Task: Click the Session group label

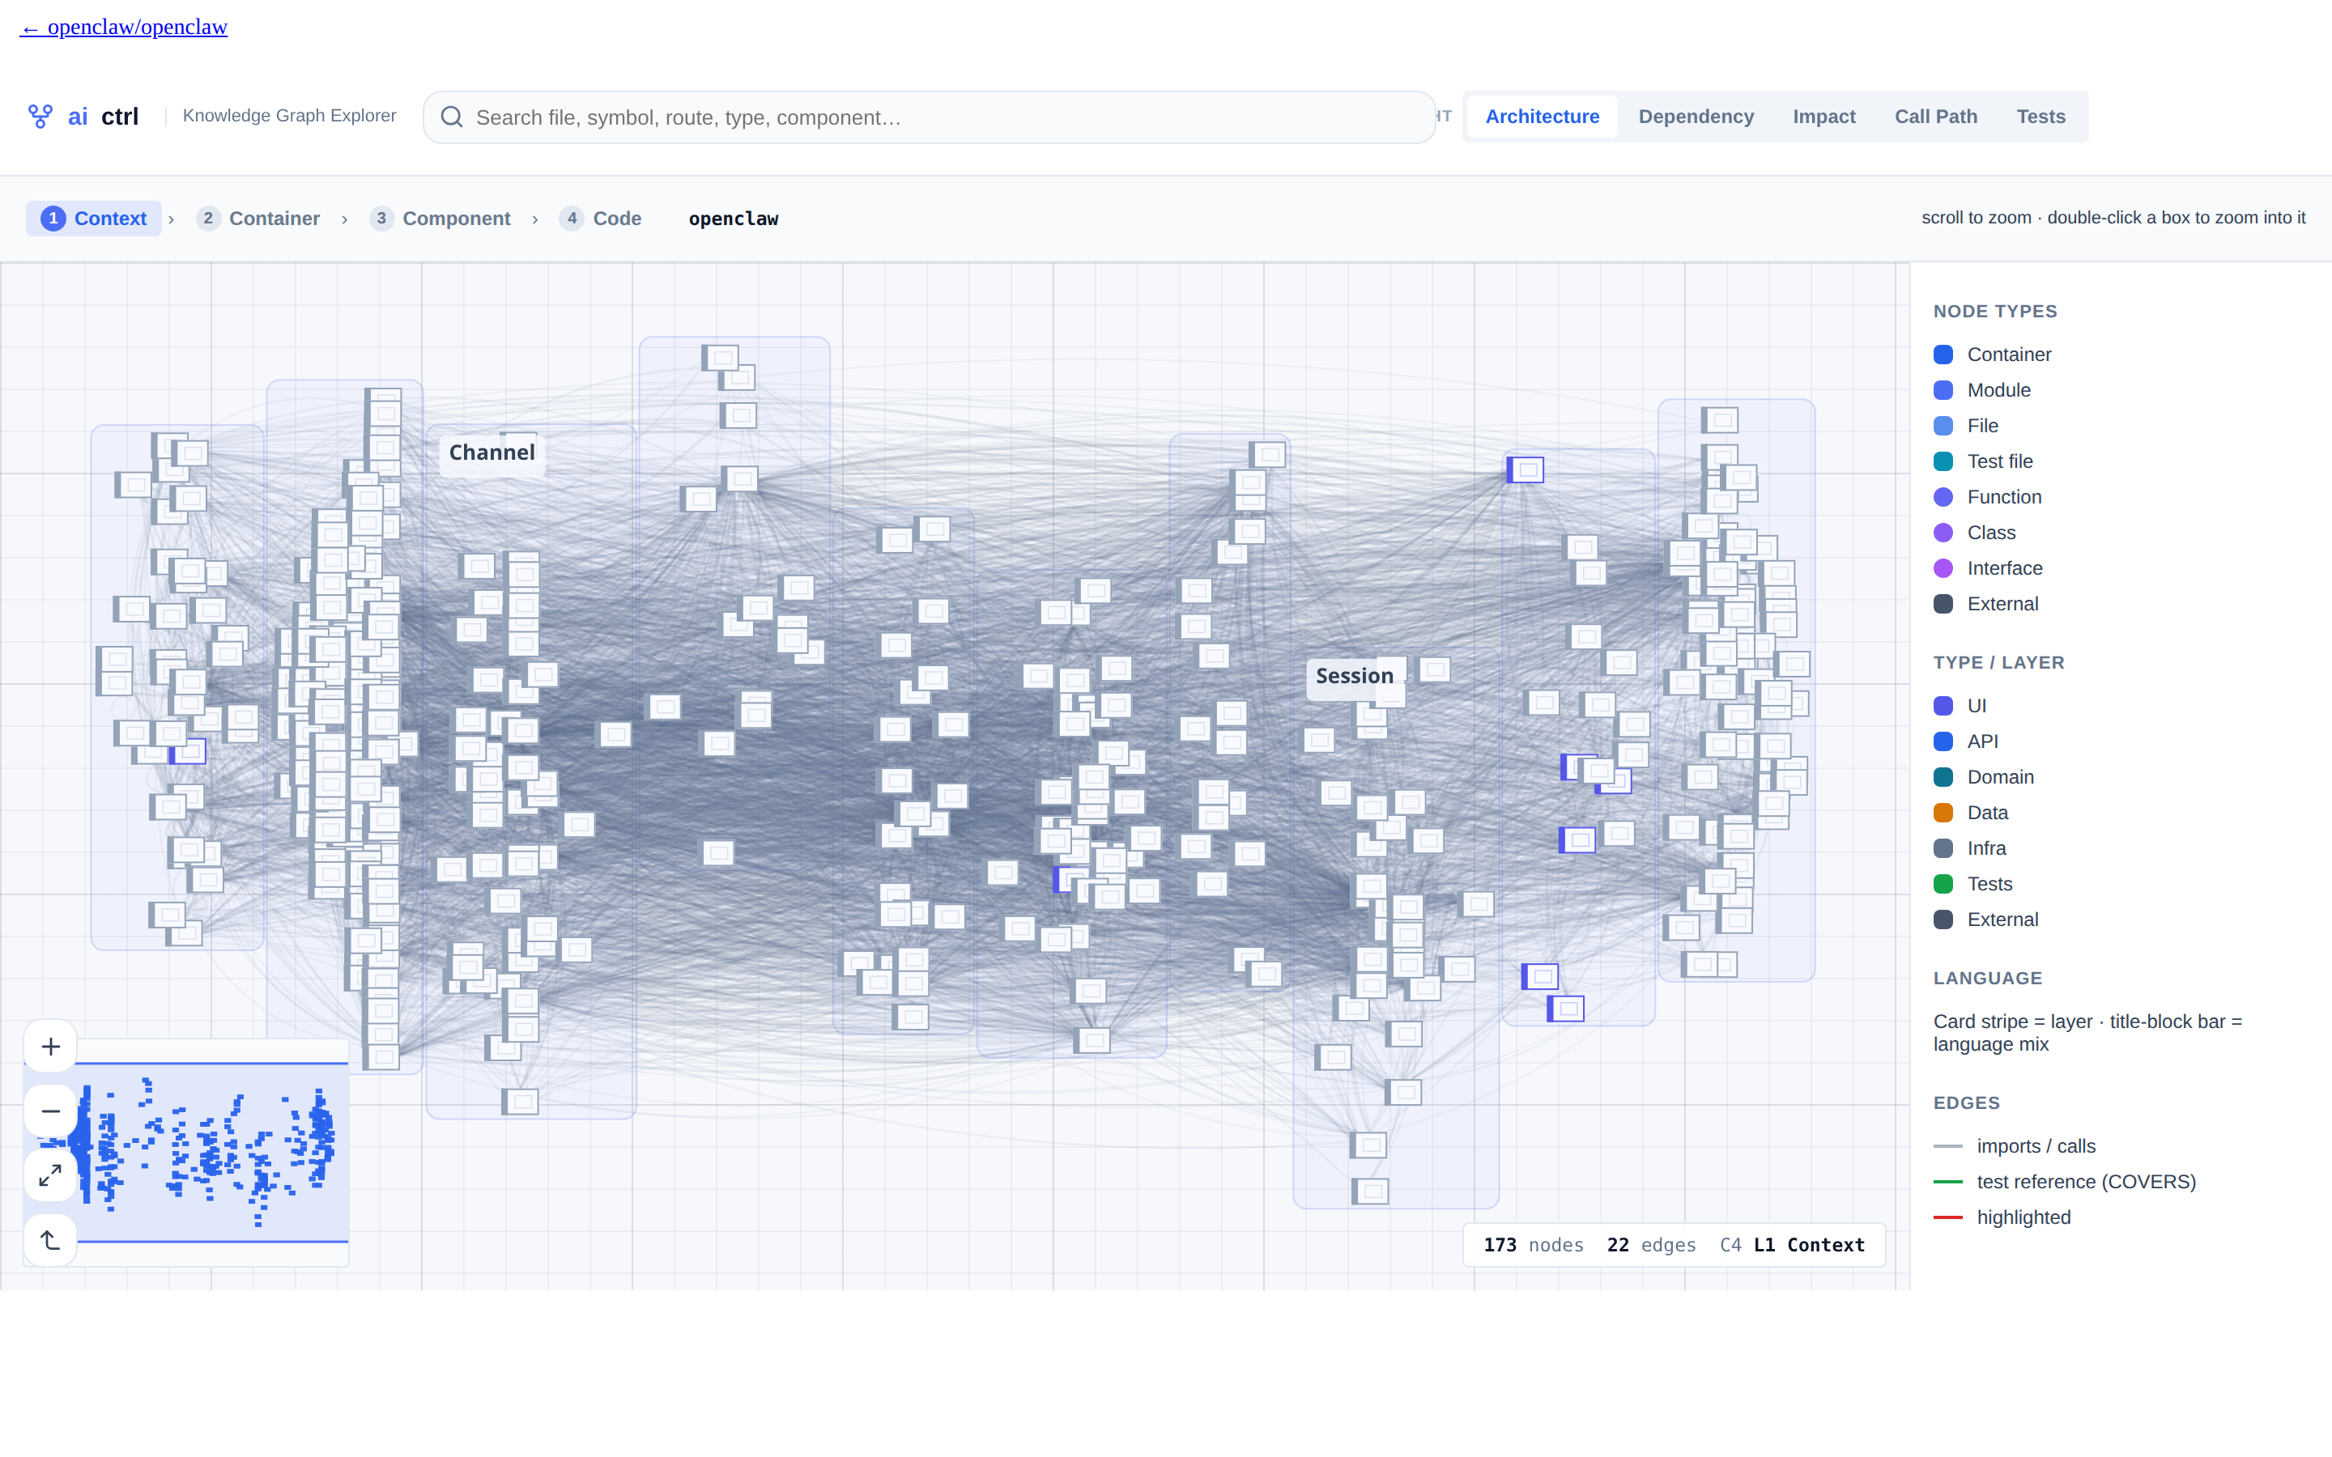Action: coord(1354,676)
